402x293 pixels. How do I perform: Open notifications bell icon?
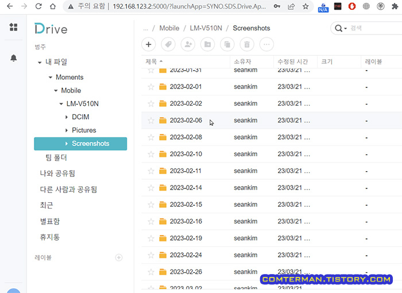[14, 58]
